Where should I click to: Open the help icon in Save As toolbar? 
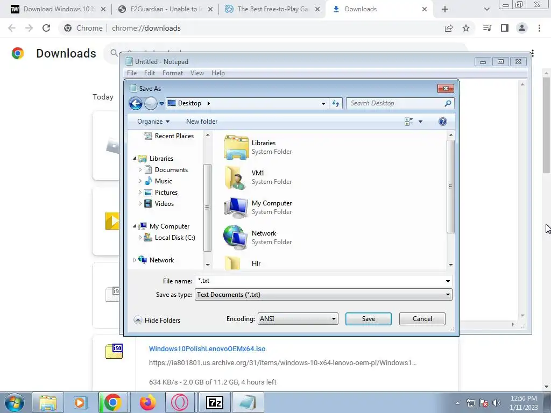pos(443,122)
